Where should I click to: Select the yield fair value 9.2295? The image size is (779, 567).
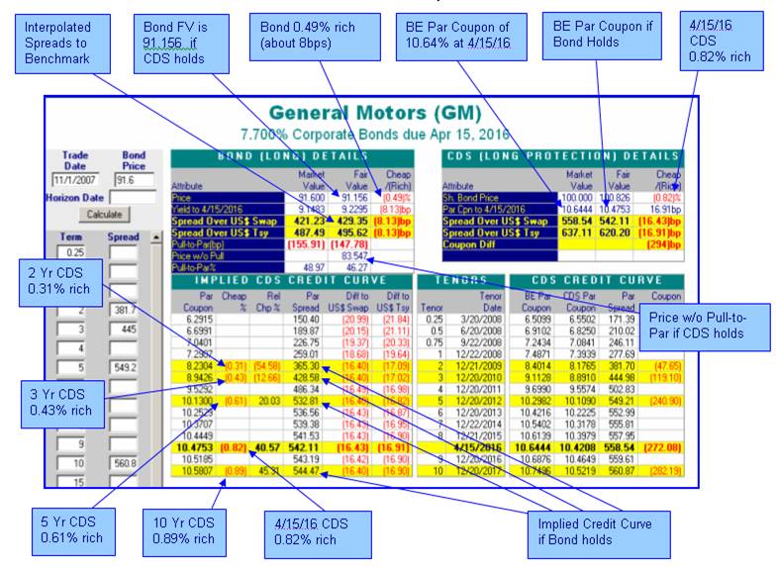point(354,210)
